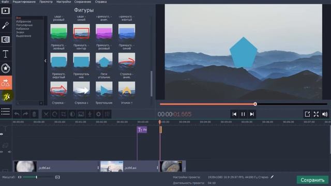The height and width of the screenshot is (186, 331).
Task: Move the preview seek bar handle
Action: point(255,104)
